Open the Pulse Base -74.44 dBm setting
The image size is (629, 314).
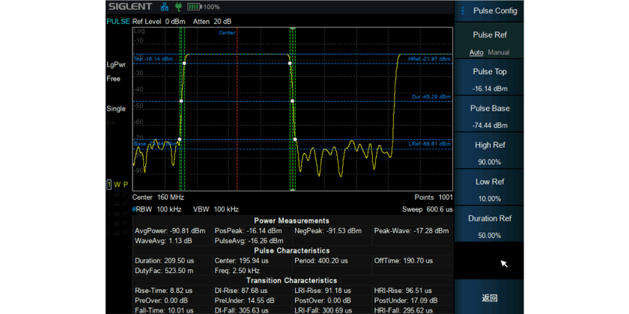pos(490,116)
